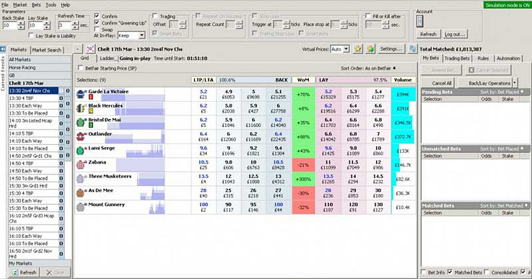Expand the Horse Racing tree node
The width and height of the screenshot is (532, 279).
pos(40,68)
